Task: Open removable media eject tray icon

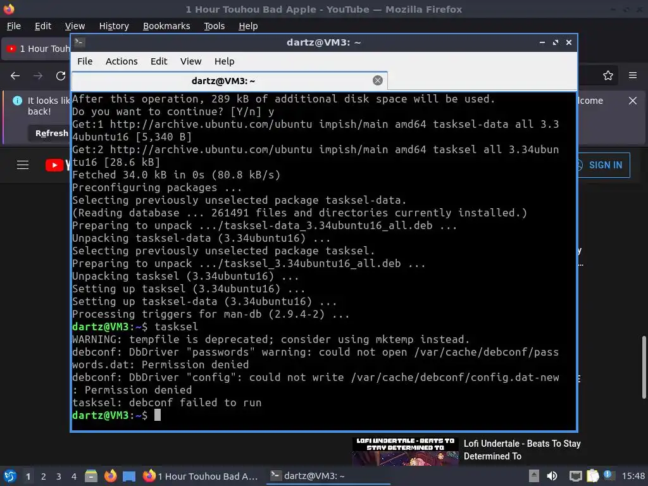Action: [534, 476]
